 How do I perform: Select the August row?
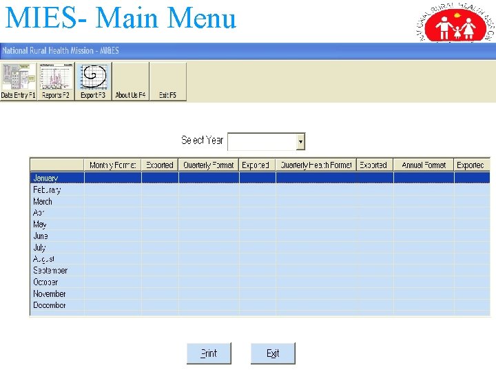(x=260, y=259)
